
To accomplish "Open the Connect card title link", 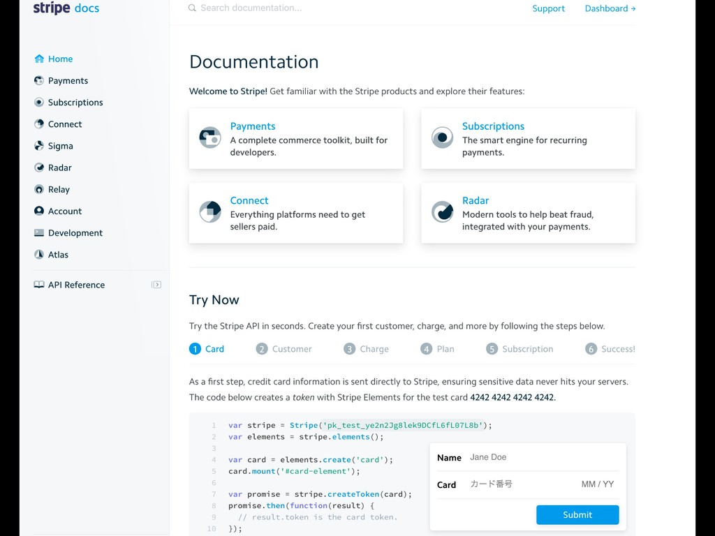I will [x=249, y=200].
